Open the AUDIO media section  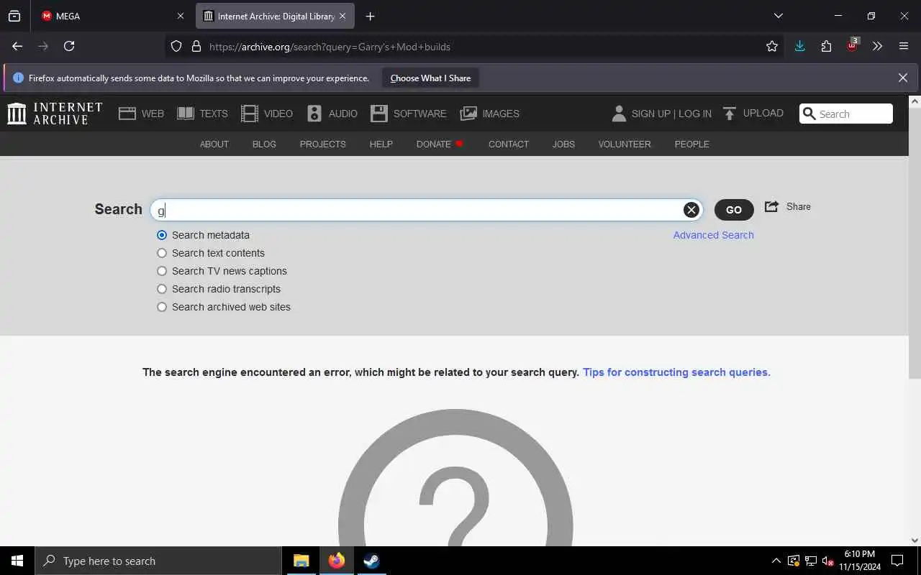click(x=332, y=114)
